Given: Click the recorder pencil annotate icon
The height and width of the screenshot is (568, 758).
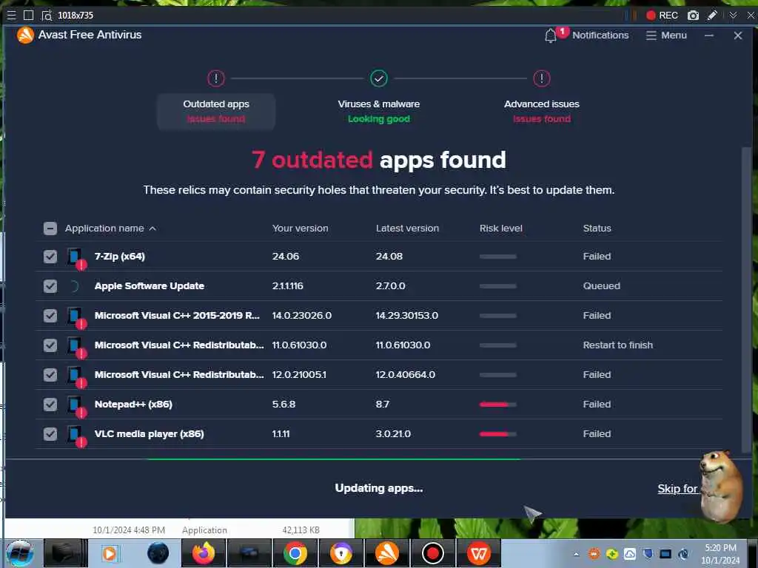Looking at the screenshot, I should click(x=712, y=15).
